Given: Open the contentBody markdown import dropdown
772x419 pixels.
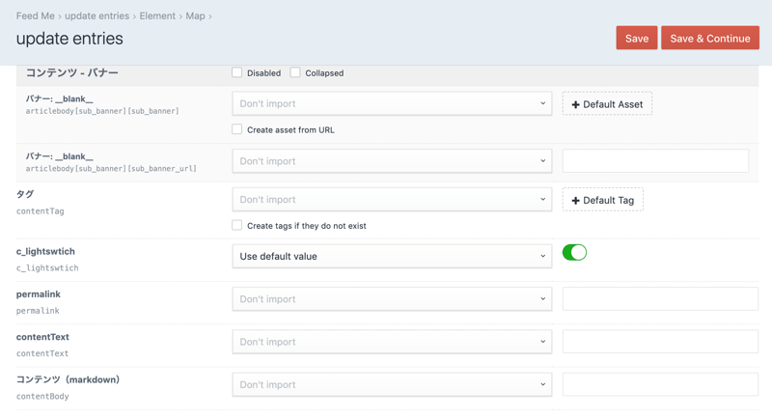Looking at the screenshot, I should 392,384.
